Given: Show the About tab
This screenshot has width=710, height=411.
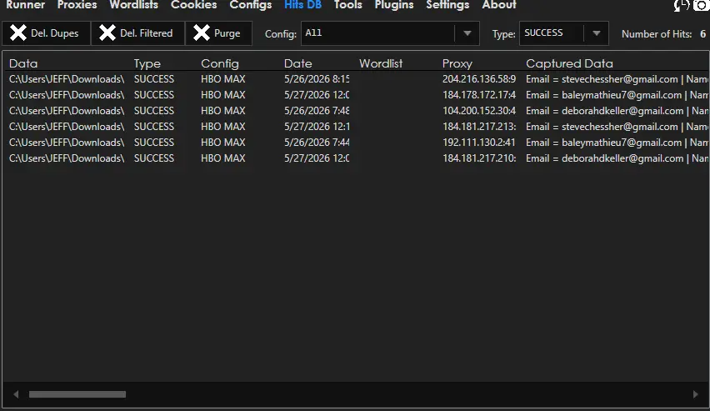Looking at the screenshot, I should click(x=499, y=5).
